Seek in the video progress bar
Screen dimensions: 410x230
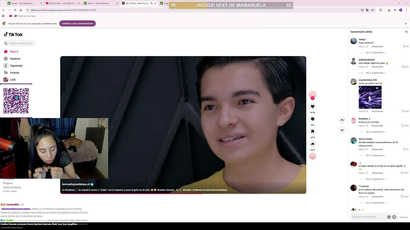[x=183, y=194]
